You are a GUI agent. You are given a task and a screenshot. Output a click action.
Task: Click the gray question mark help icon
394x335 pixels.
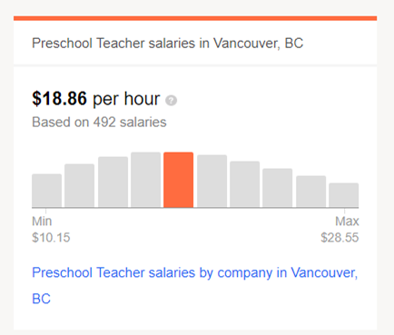171,100
